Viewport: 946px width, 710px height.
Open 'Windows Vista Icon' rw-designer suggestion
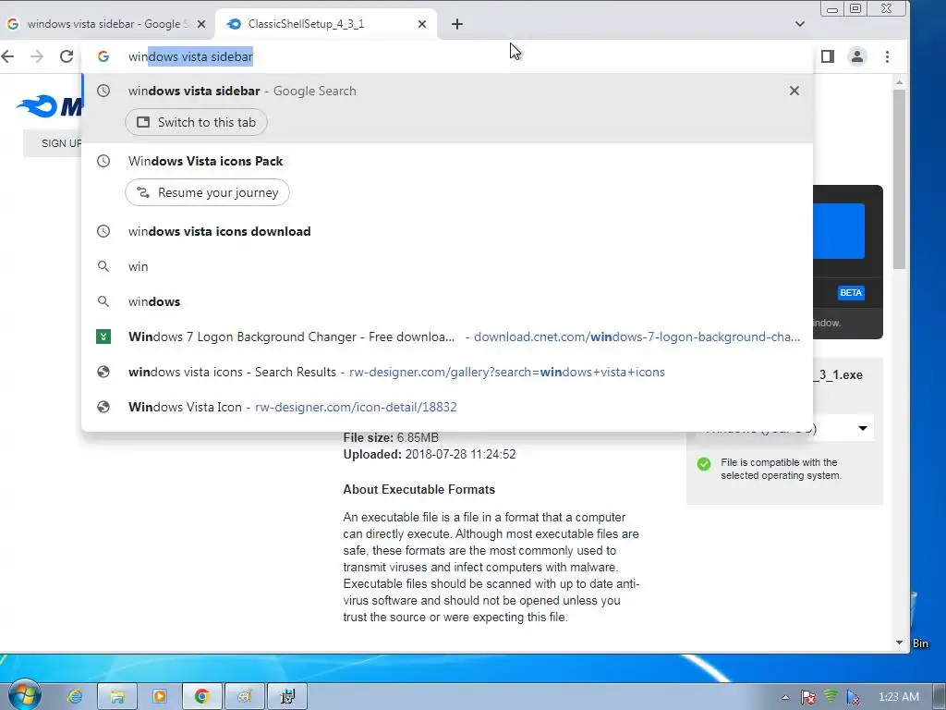click(x=447, y=407)
